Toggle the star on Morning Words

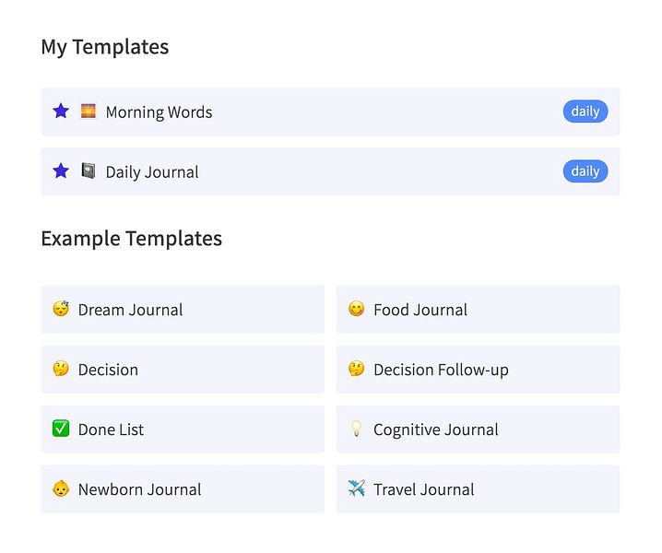click(61, 112)
